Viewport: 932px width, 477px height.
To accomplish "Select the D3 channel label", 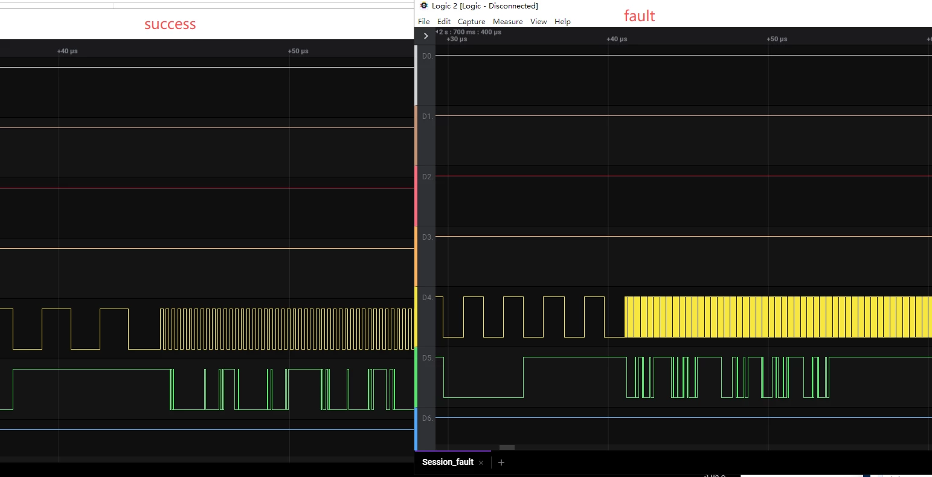I will coord(427,237).
